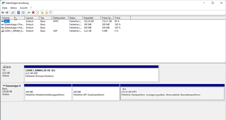The height and width of the screenshot is (120, 226).
Task: Click the 255,29 GB capacity cell in list
Action: 89,21
